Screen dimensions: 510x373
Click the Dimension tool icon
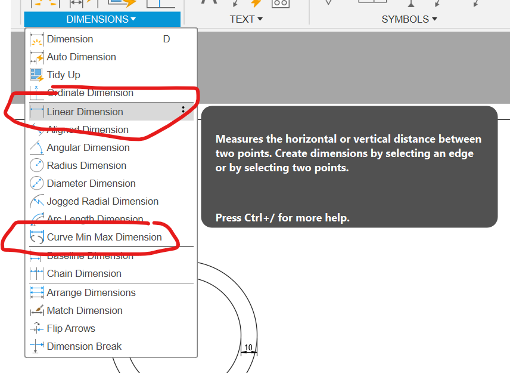36,39
